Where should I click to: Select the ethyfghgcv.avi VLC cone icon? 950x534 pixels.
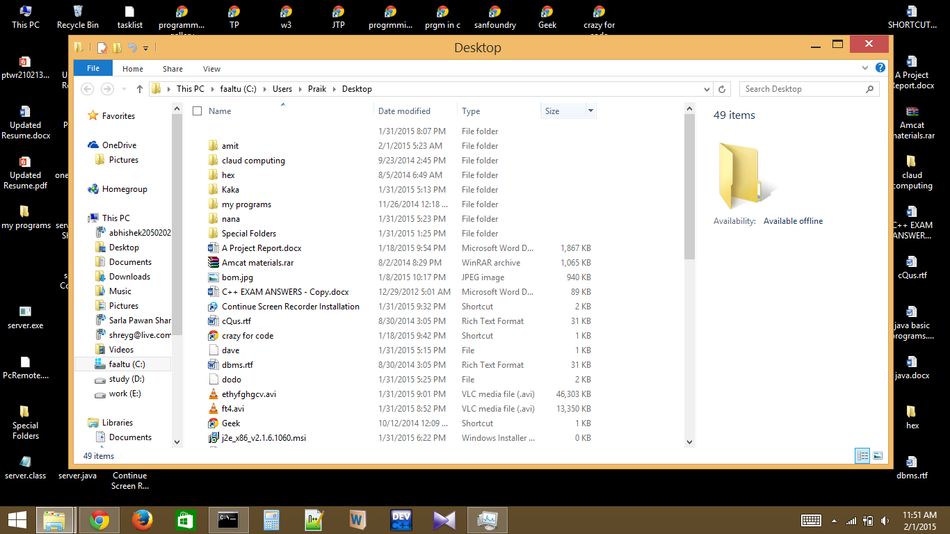[214, 394]
